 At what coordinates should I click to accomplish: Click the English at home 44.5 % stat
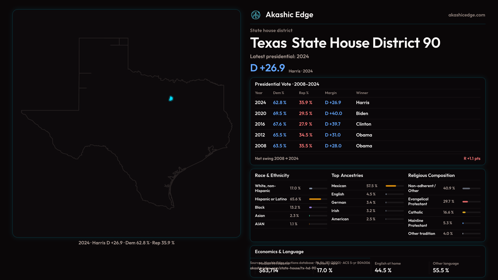click(383, 270)
